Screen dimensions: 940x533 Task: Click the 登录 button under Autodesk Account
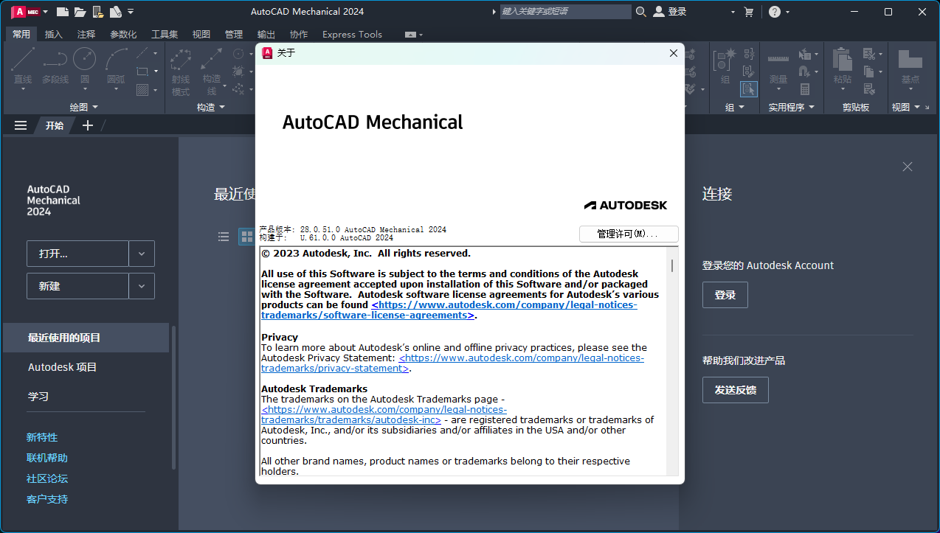pyautogui.click(x=725, y=295)
